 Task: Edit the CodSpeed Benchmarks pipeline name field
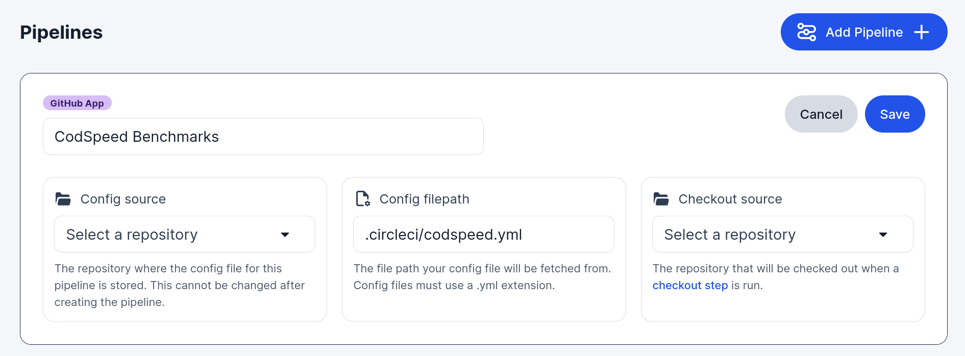coord(263,137)
